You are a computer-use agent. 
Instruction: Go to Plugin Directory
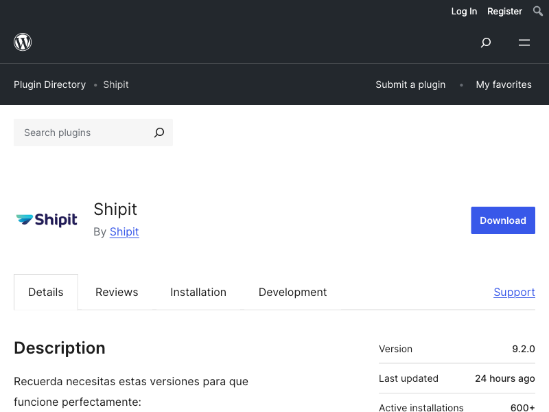tap(49, 84)
